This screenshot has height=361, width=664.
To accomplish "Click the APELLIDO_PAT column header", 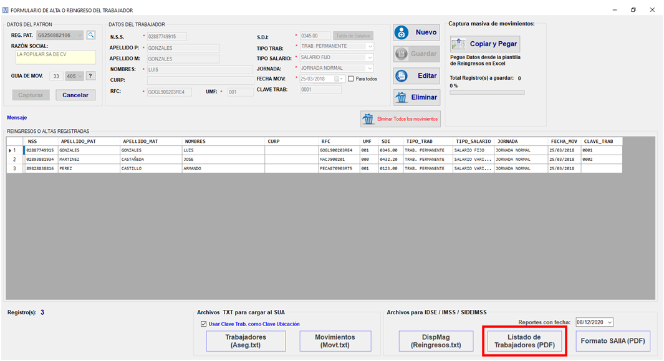I will click(89, 142).
